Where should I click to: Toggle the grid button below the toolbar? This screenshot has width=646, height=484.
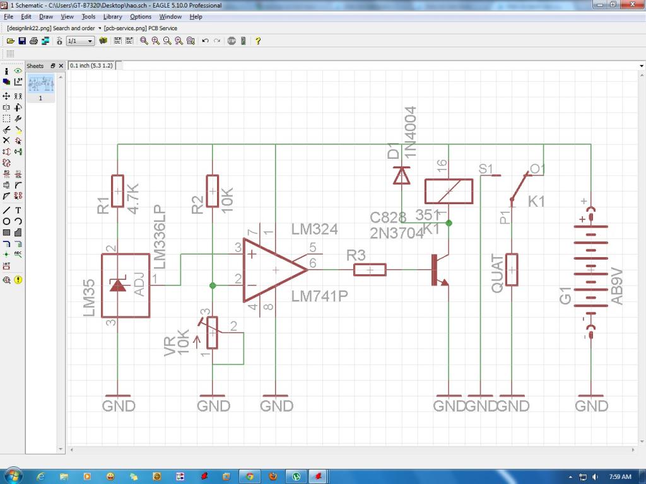(10, 54)
